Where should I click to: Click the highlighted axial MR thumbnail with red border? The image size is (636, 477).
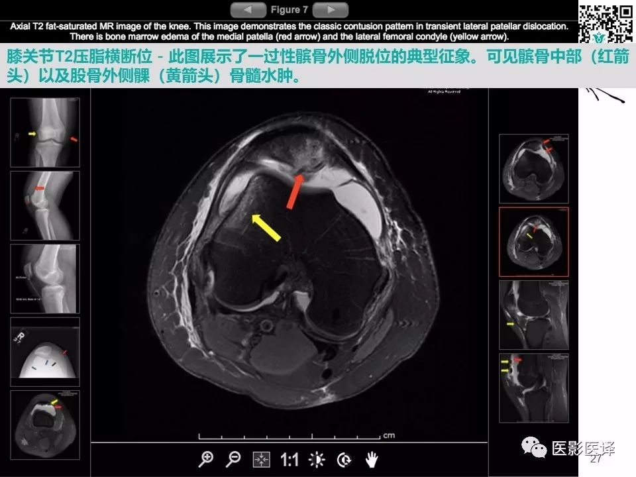[533, 231]
